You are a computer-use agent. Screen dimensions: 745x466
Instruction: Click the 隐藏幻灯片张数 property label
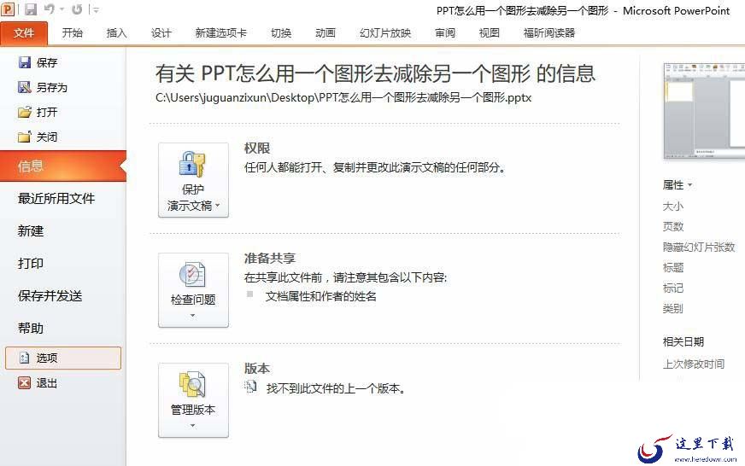699,247
